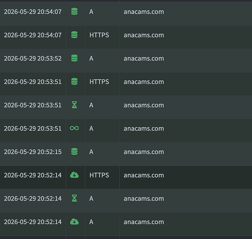
Task: Click the hourglass icon on the 20:53:51 row
Action: [74, 105]
